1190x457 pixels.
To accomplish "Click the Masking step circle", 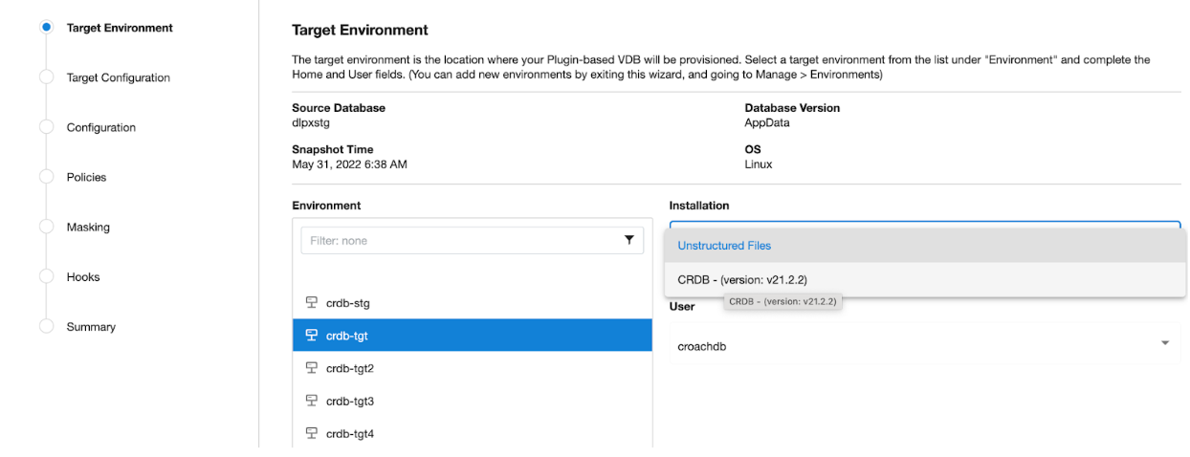I will (46, 227).
